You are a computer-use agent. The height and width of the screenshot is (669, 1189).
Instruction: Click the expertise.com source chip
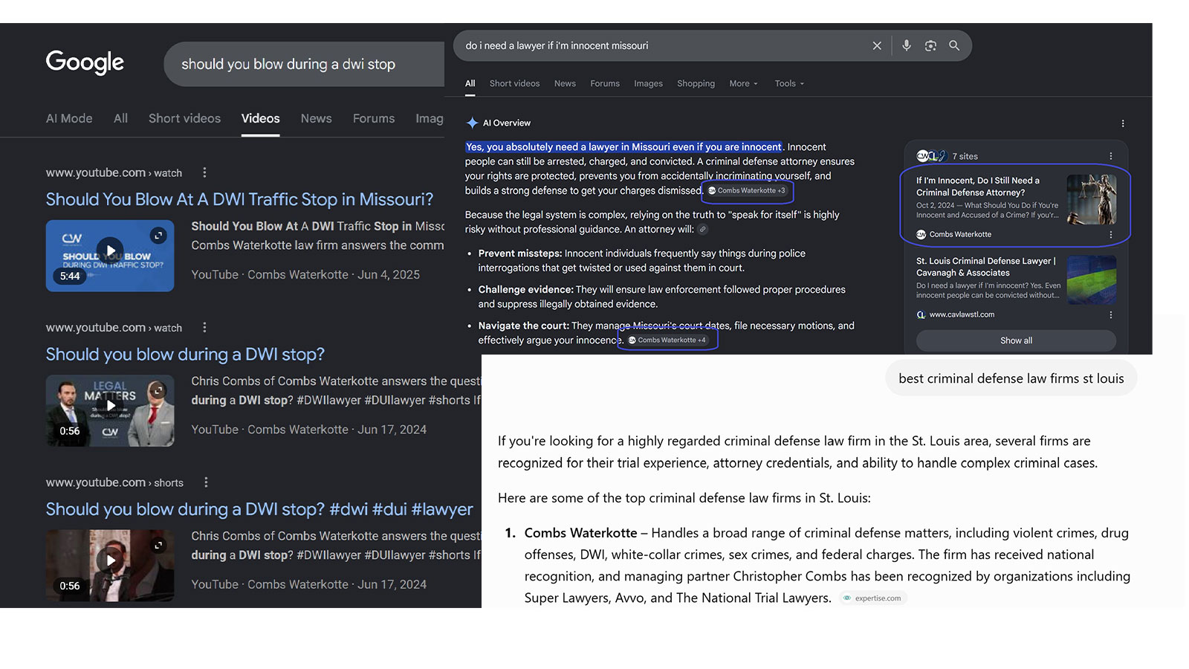pos(873,598)
